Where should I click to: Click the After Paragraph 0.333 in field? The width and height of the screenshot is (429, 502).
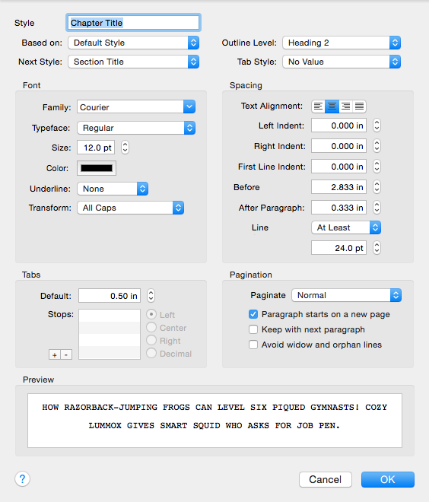[x=338, y=208]
